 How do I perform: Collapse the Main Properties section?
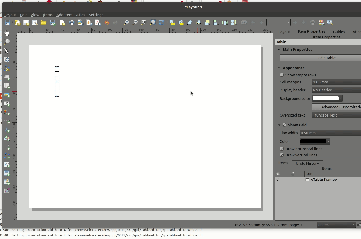tap(279, 50)
